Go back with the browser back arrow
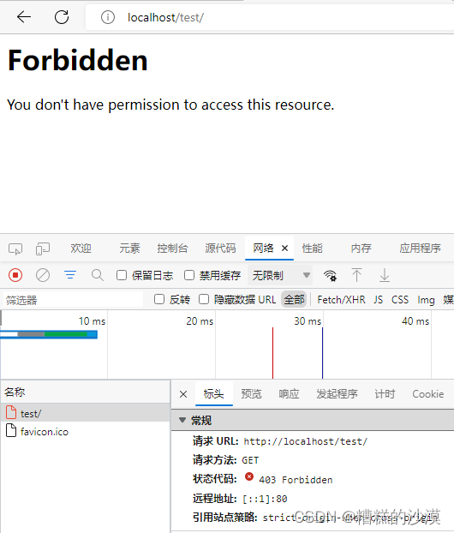Viewport: 454px width, 533px height. pyautogui.click(x=24, y=16)
